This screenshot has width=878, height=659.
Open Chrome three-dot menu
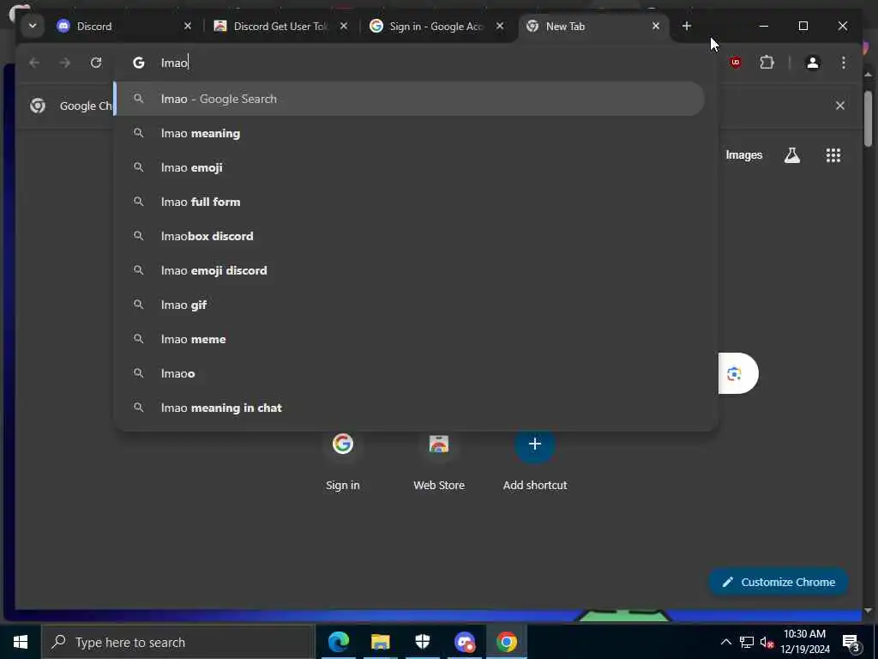(844, 62)
